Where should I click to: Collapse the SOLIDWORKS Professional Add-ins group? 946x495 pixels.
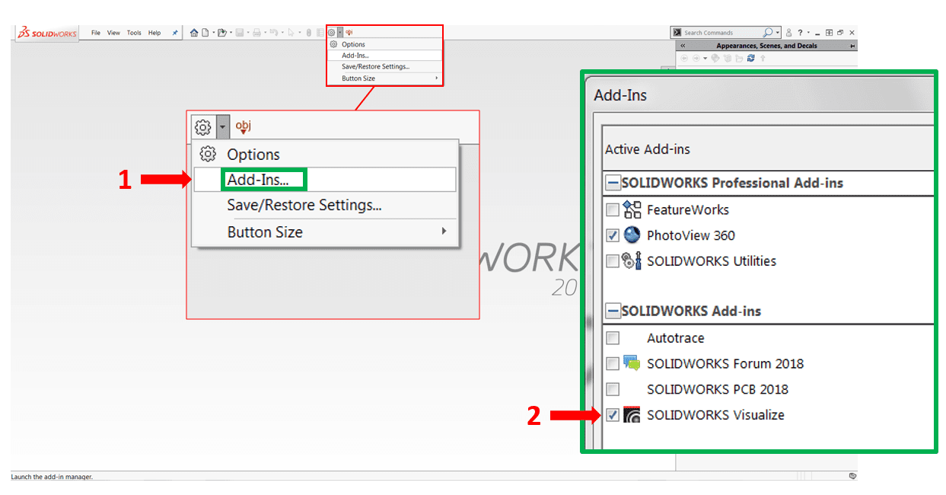(x=613, y=184)
